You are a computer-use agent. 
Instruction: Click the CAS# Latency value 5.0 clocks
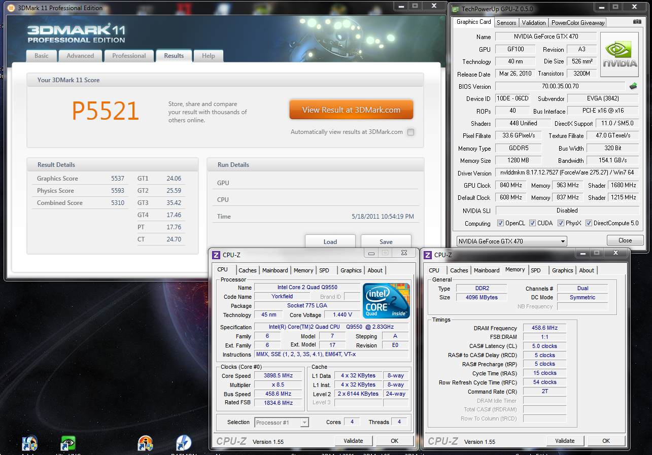click(545, 346)
